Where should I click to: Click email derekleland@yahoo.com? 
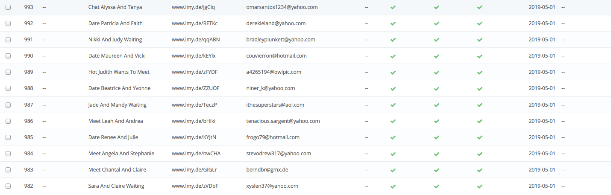pos(276,23)
